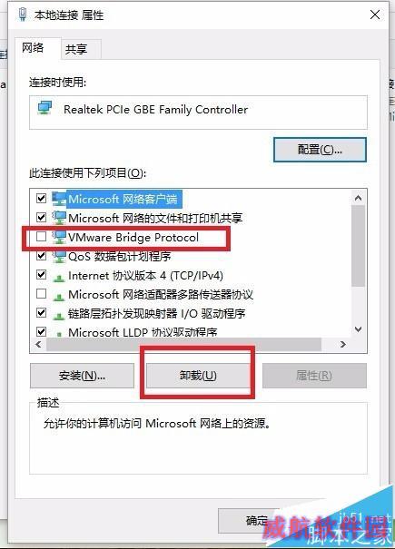Uncheck the Internet 协议版本 4 checkbox

42,274
